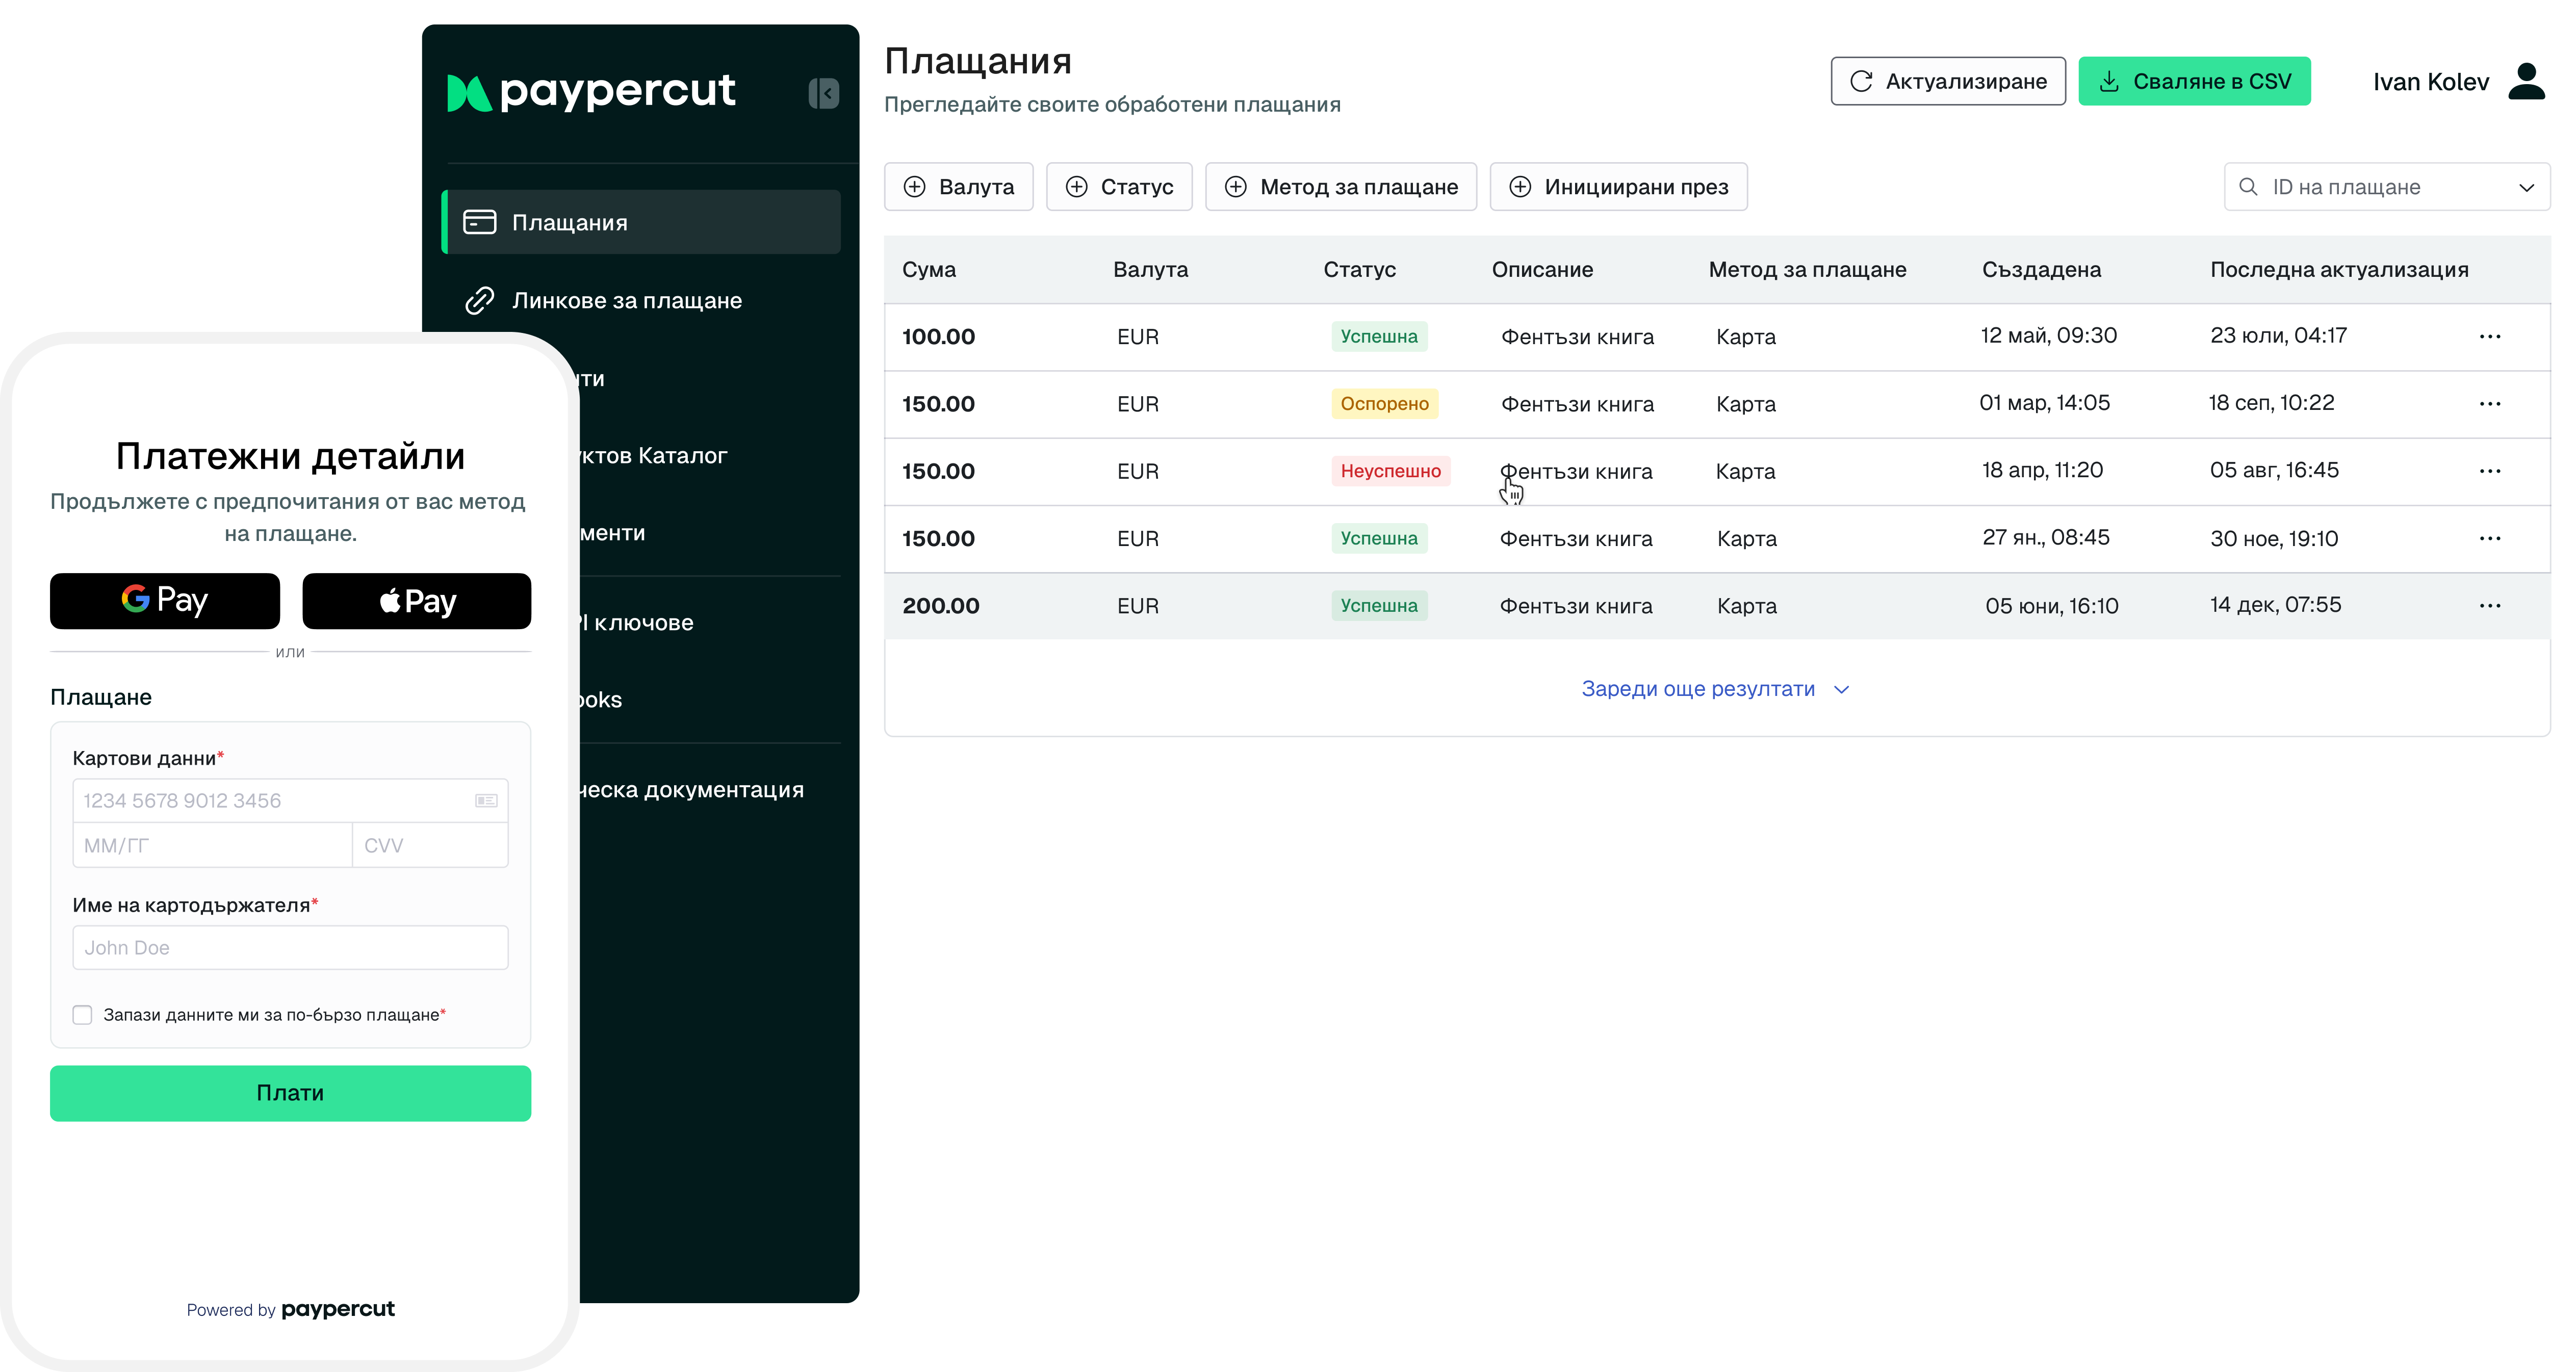Viewport: 2576px width, 1372px height.
Task: Click the Създадена column header
Action: tap(2041, 269)
